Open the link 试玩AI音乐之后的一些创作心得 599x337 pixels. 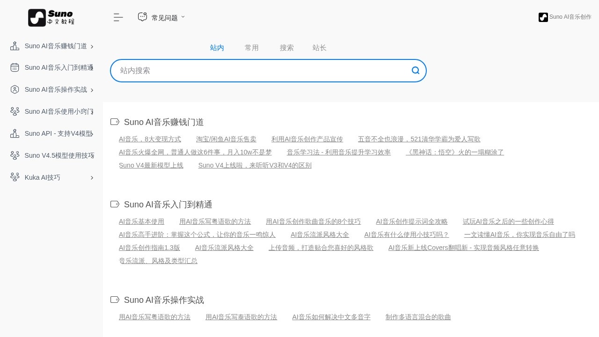coord(508,221)
